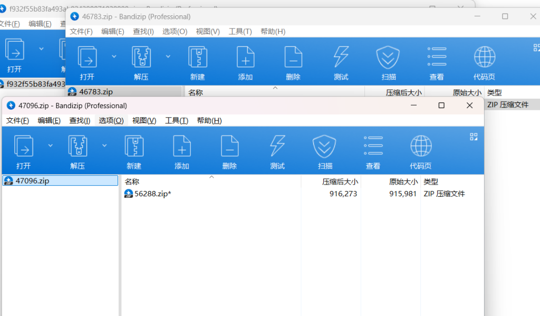Click the 名称 column header in 47096.zip window

[132, 181]
